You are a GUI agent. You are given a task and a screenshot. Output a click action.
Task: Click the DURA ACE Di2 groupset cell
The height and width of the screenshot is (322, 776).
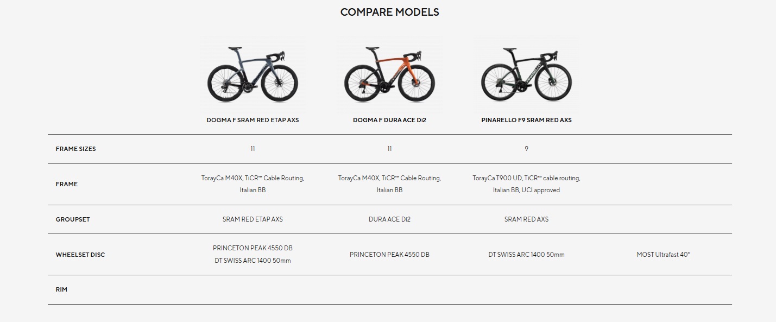click(389, 219)
